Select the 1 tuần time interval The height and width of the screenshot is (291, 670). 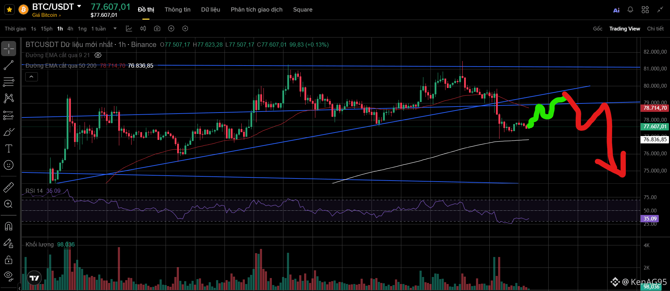[99, 29]
